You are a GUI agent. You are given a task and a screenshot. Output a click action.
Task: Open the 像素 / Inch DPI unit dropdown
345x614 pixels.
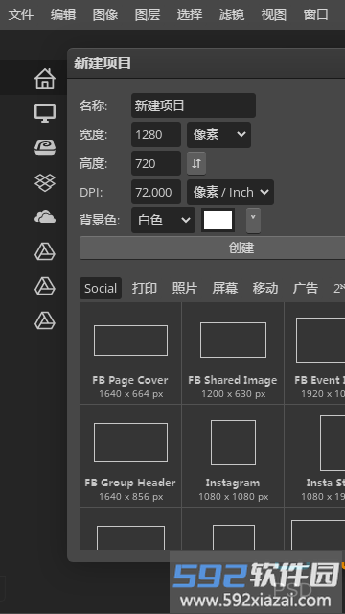click(x=230, y=192)
